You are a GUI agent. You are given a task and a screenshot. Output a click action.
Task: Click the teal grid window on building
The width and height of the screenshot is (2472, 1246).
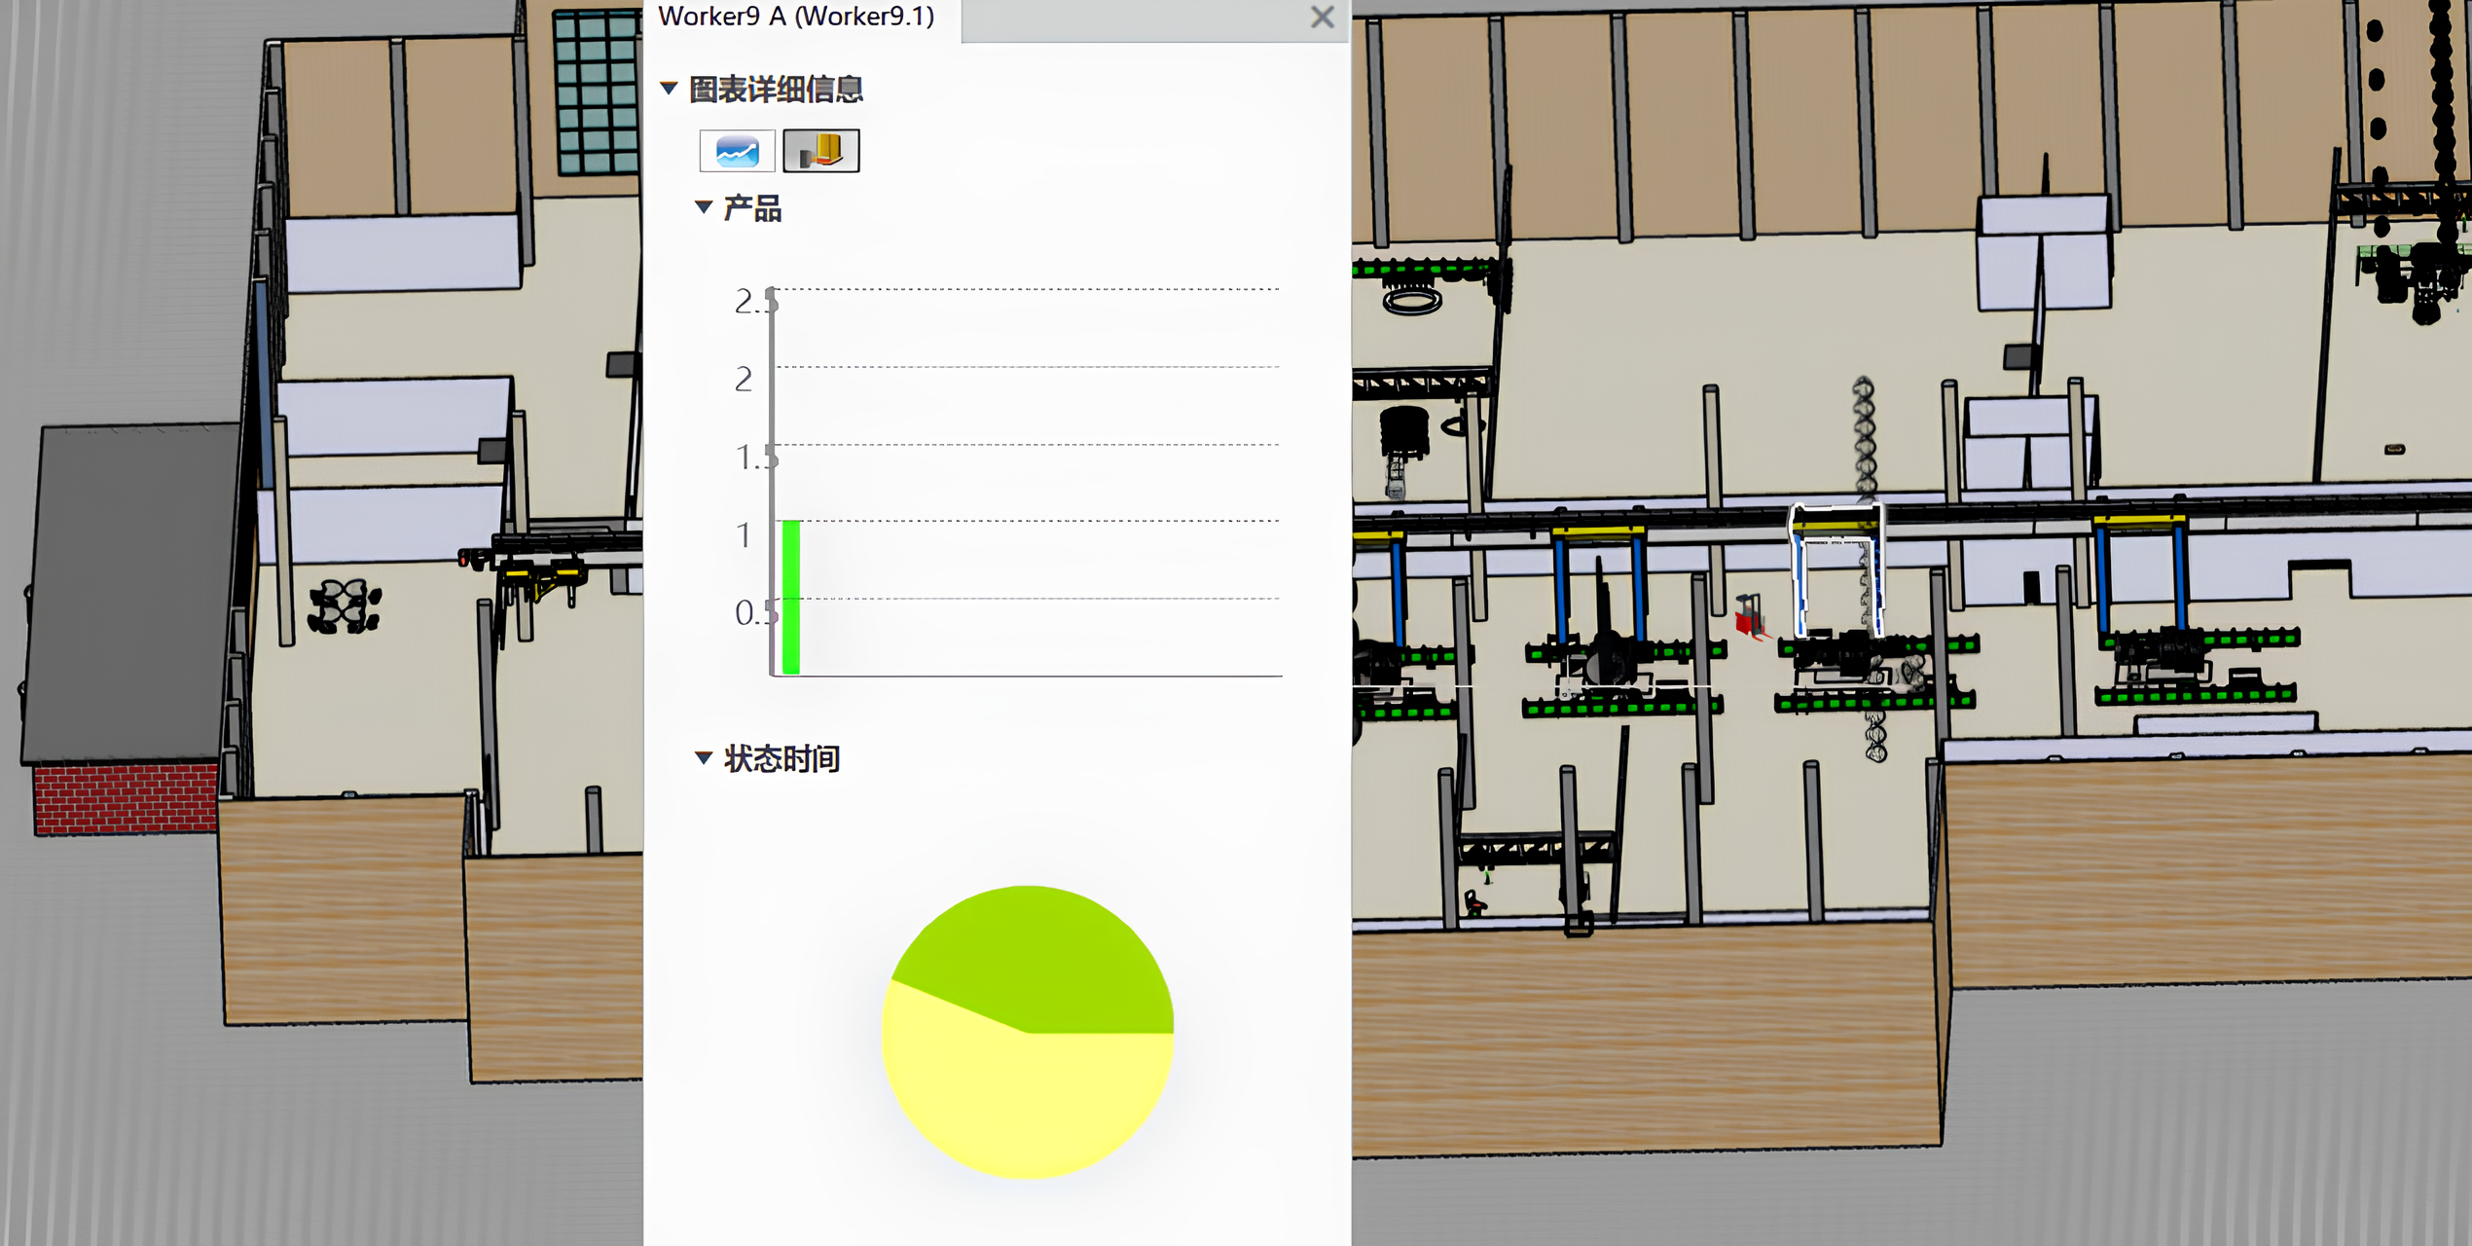coord(596,92)
